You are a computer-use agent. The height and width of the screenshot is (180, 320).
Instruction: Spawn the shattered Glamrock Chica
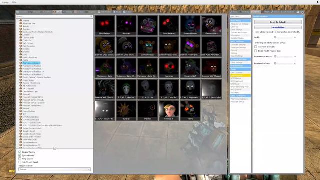[126, 46]
